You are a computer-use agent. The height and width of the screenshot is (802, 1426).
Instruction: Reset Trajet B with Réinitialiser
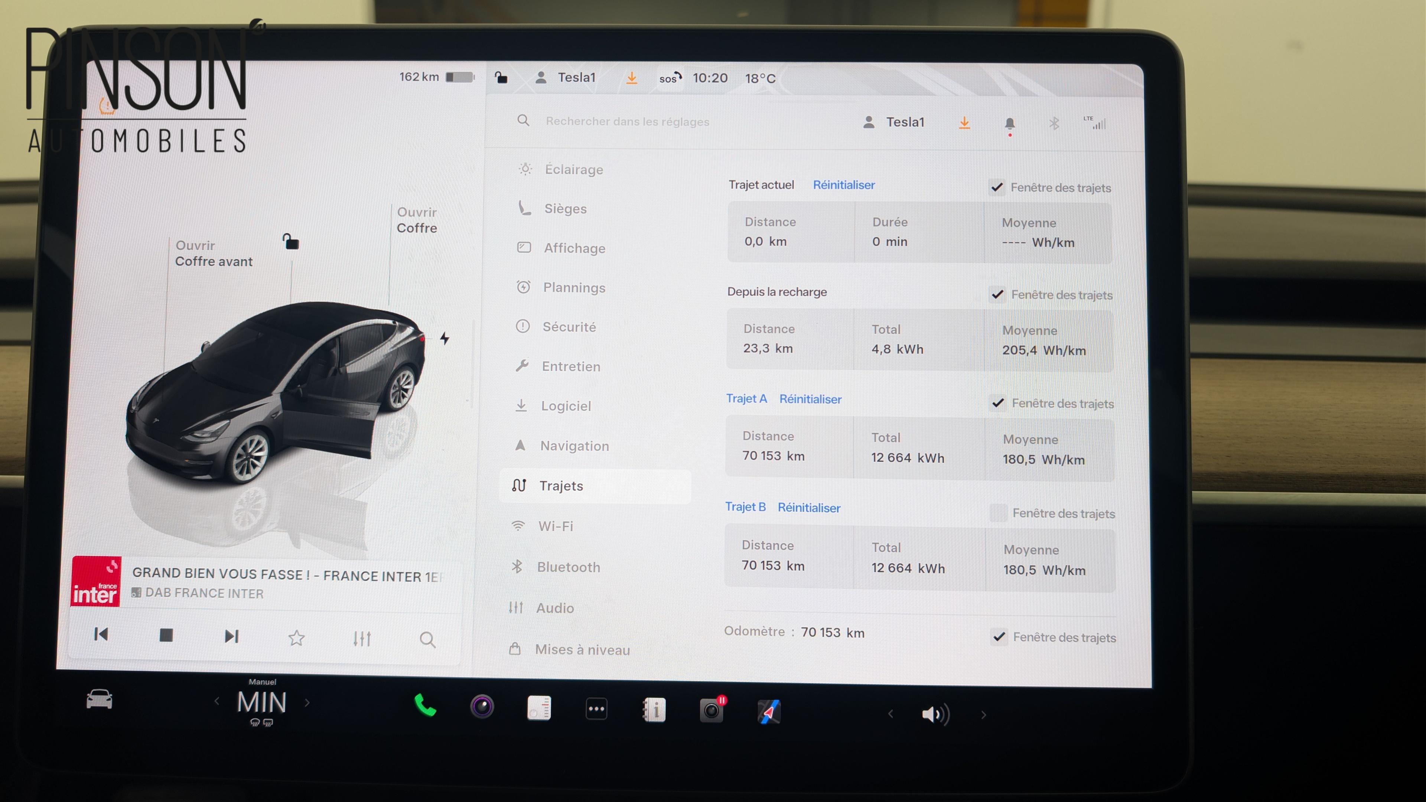point(809,508)
